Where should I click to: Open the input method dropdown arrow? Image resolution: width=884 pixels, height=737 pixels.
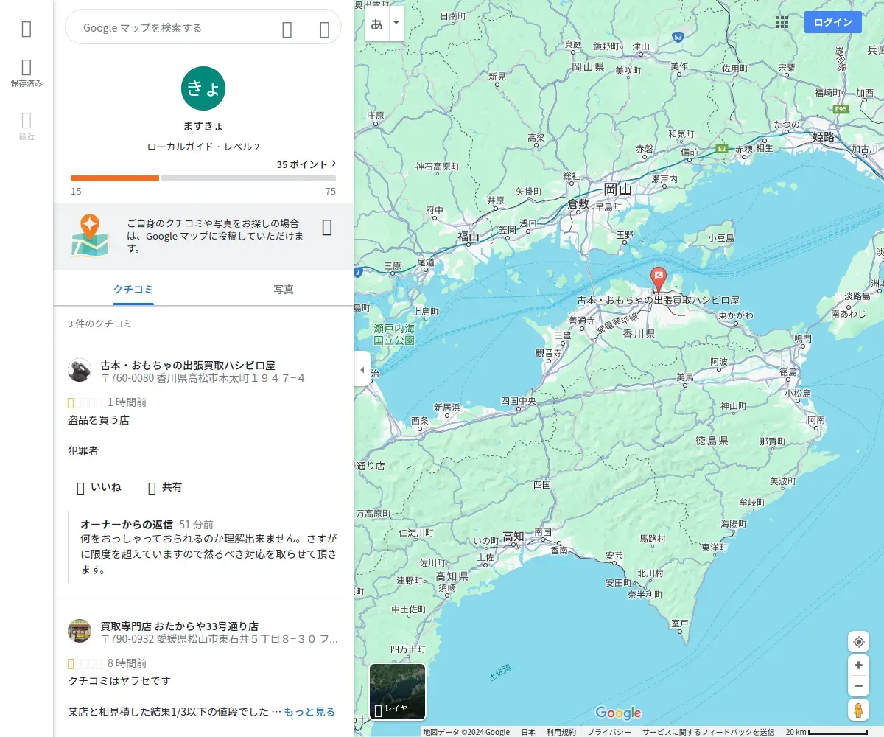(396, 24)
